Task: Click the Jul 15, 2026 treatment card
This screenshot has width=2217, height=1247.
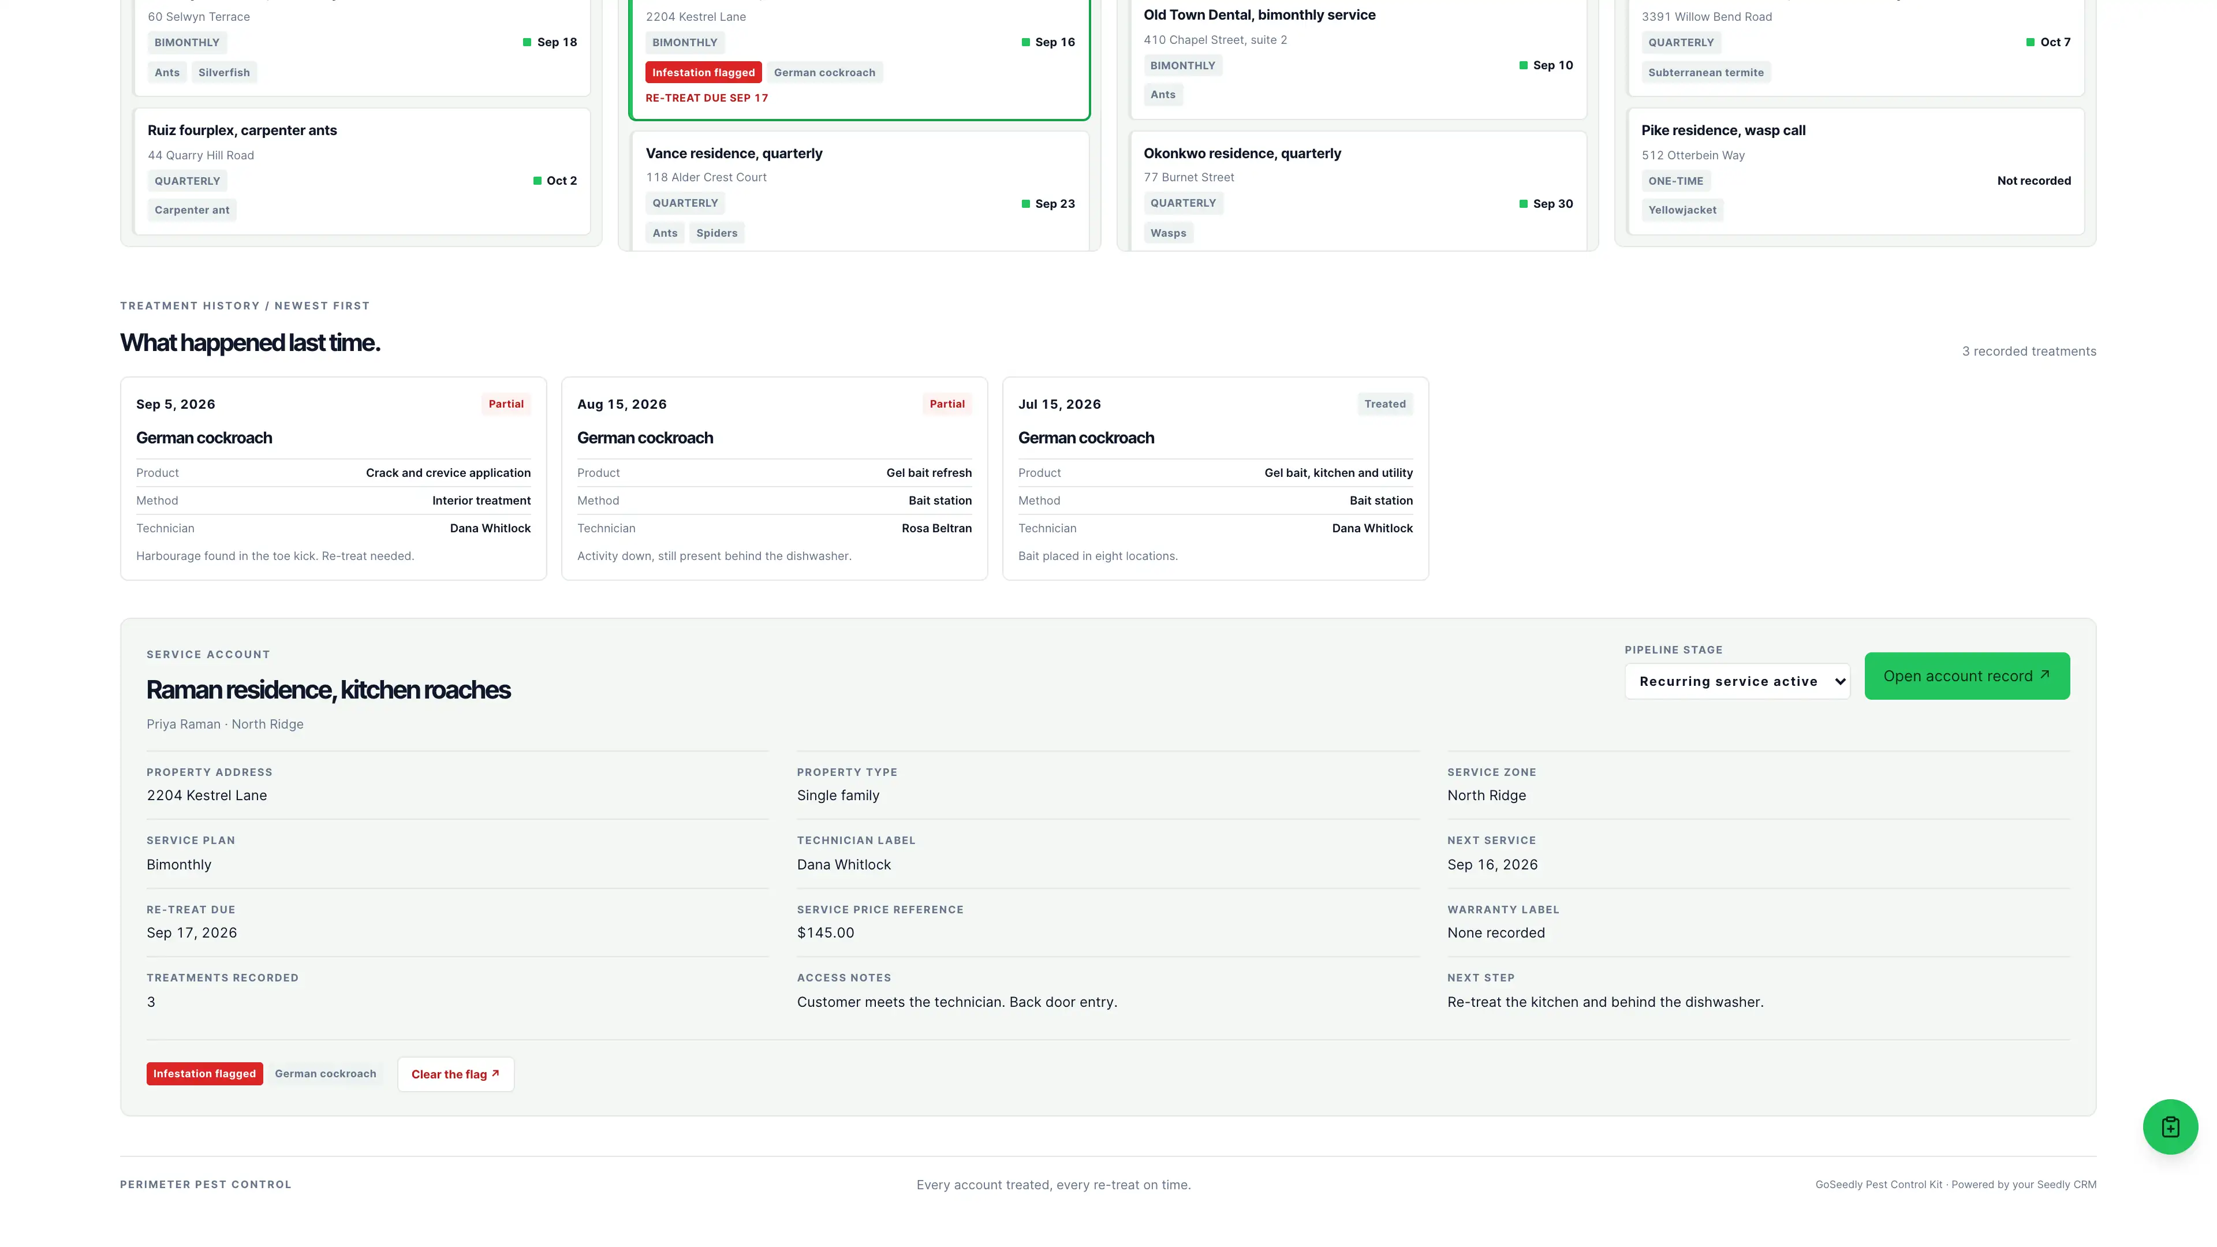Action: pos(1215,479)
